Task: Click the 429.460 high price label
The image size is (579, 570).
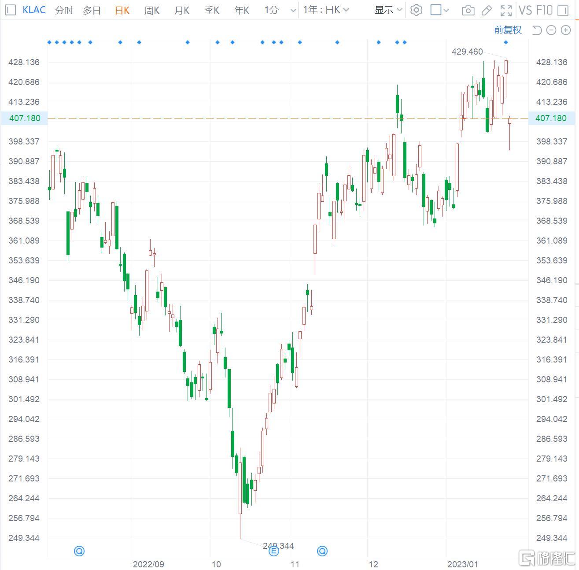Action: [467, 52]
